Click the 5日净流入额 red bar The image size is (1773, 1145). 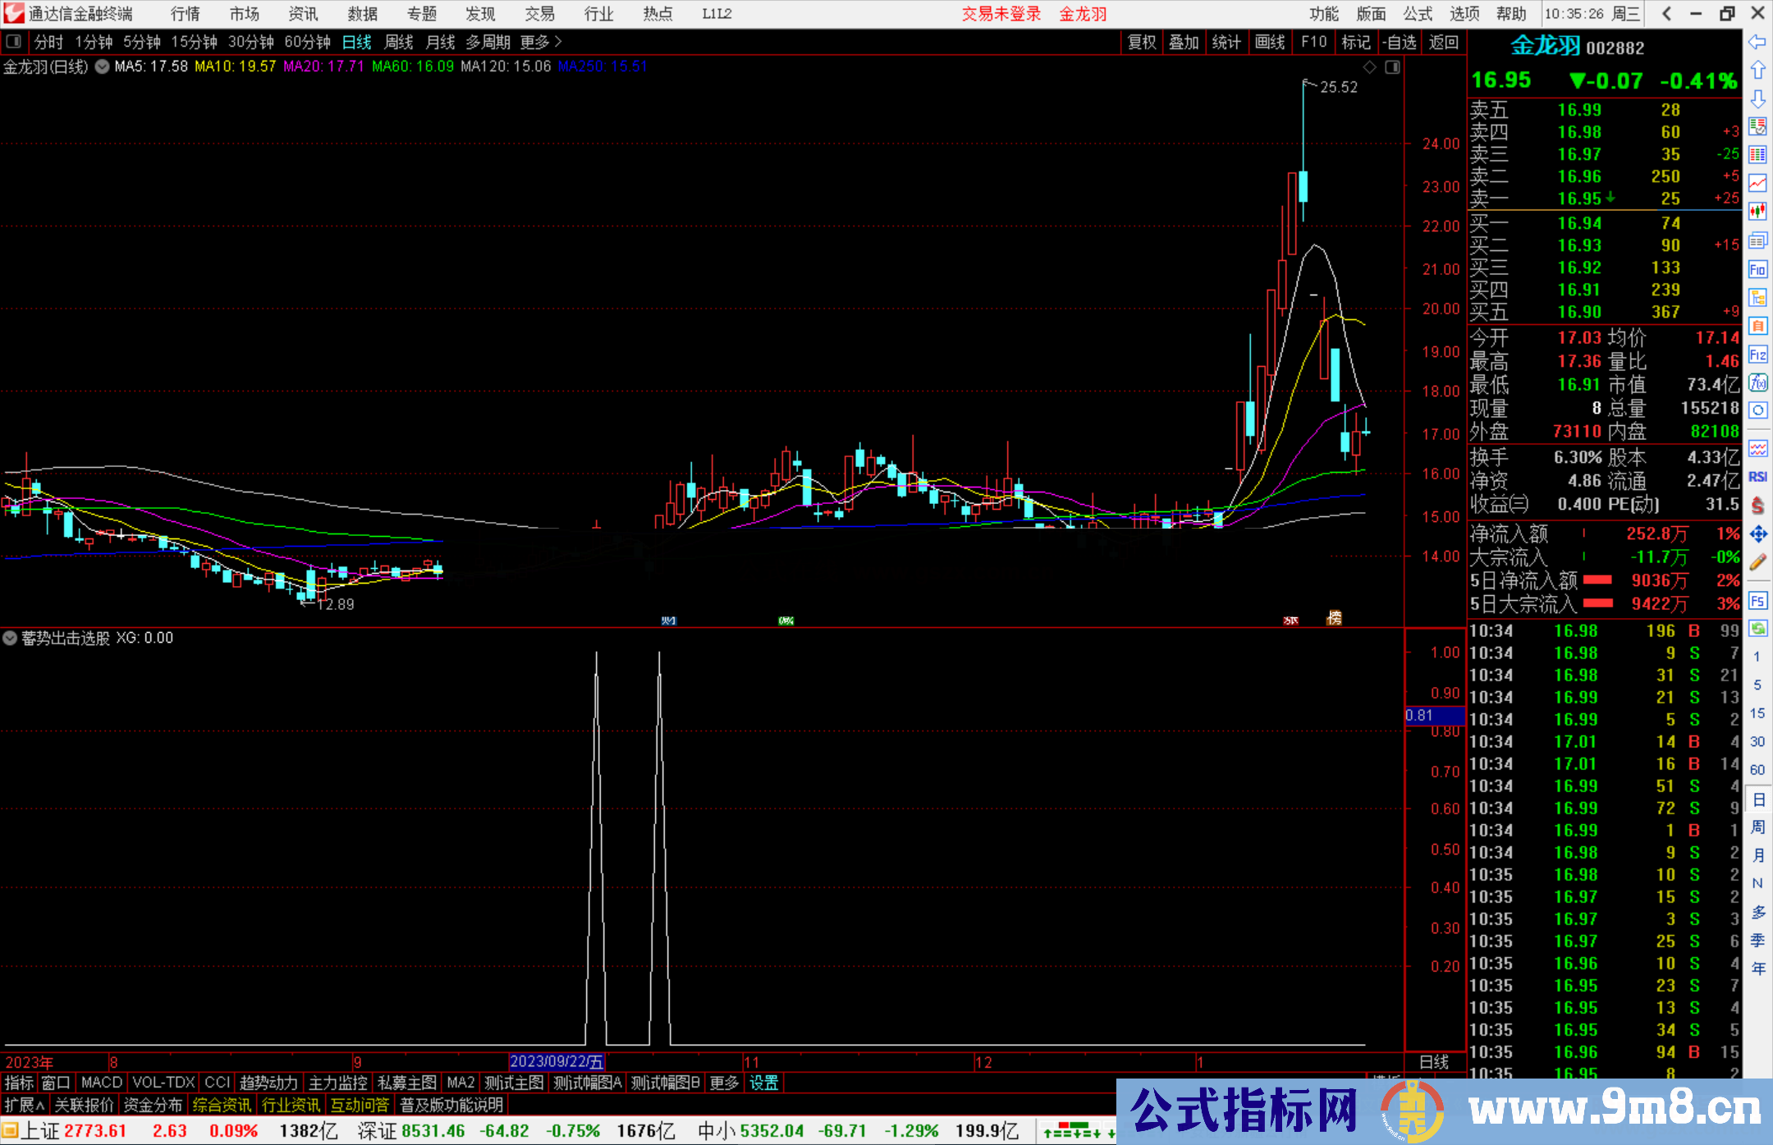pos(1597,580)
